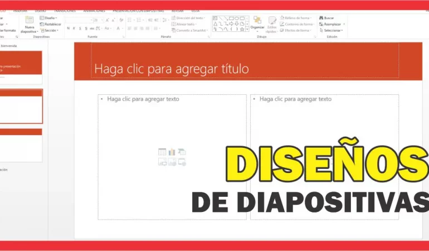
Task: Open the Sección dropdown
Action: (x=50, y=31)
